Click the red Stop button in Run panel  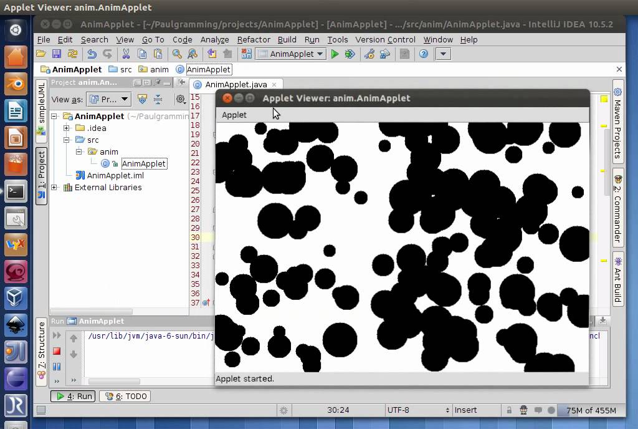57,351
